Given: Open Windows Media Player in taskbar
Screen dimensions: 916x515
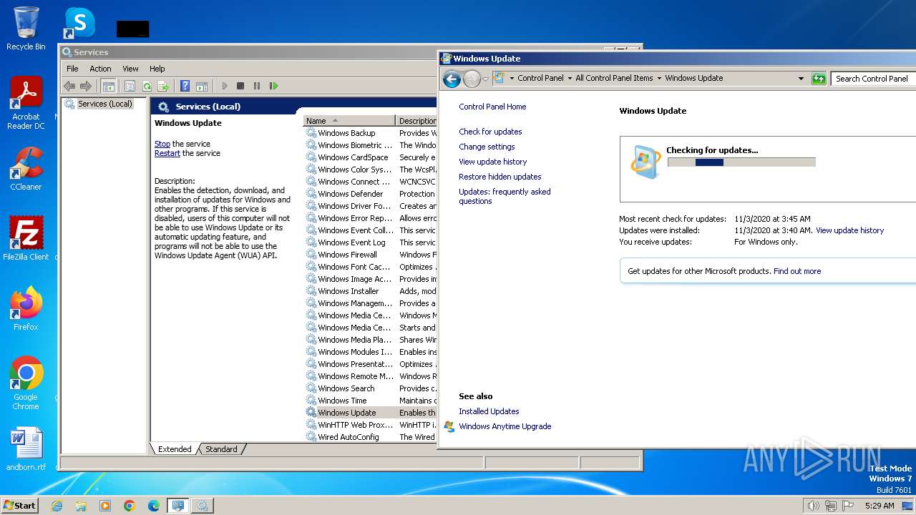Looking at the screenshot, I should coord(105,506).
